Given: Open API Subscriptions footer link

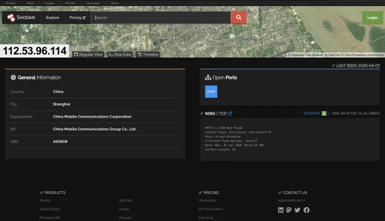Looking at the screenshot, I should click(211, 209).
